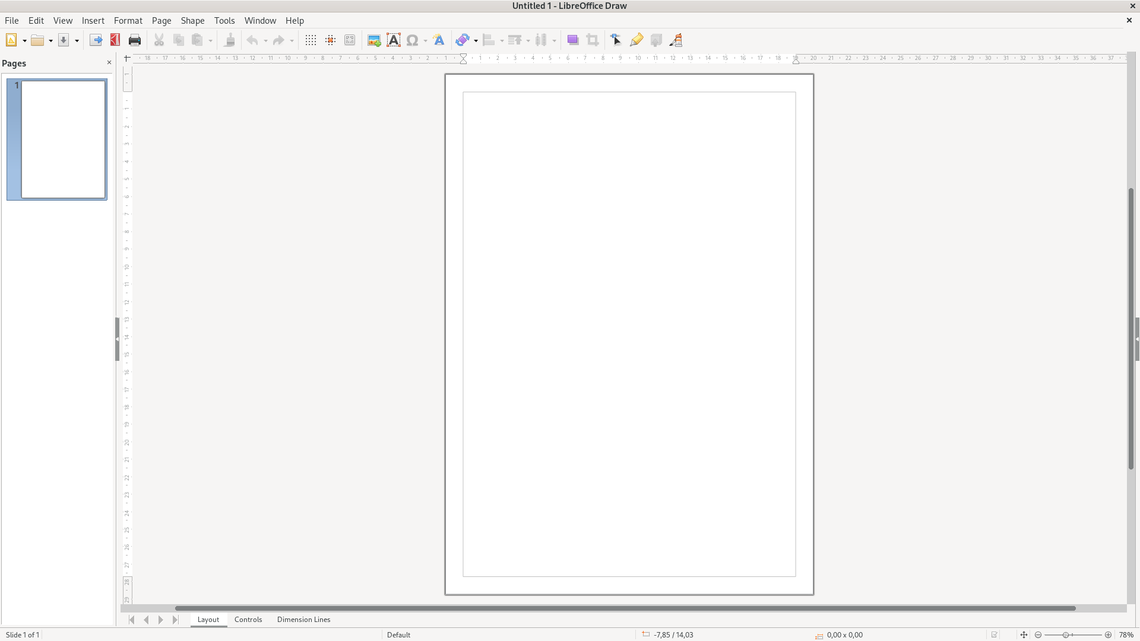Close the Pages panel
The width and height of the screenshot is (1140, 641).
point(109,62)
